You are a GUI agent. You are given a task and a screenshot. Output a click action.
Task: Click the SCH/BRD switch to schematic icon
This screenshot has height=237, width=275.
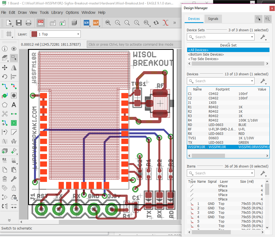(x=41, y=23)
